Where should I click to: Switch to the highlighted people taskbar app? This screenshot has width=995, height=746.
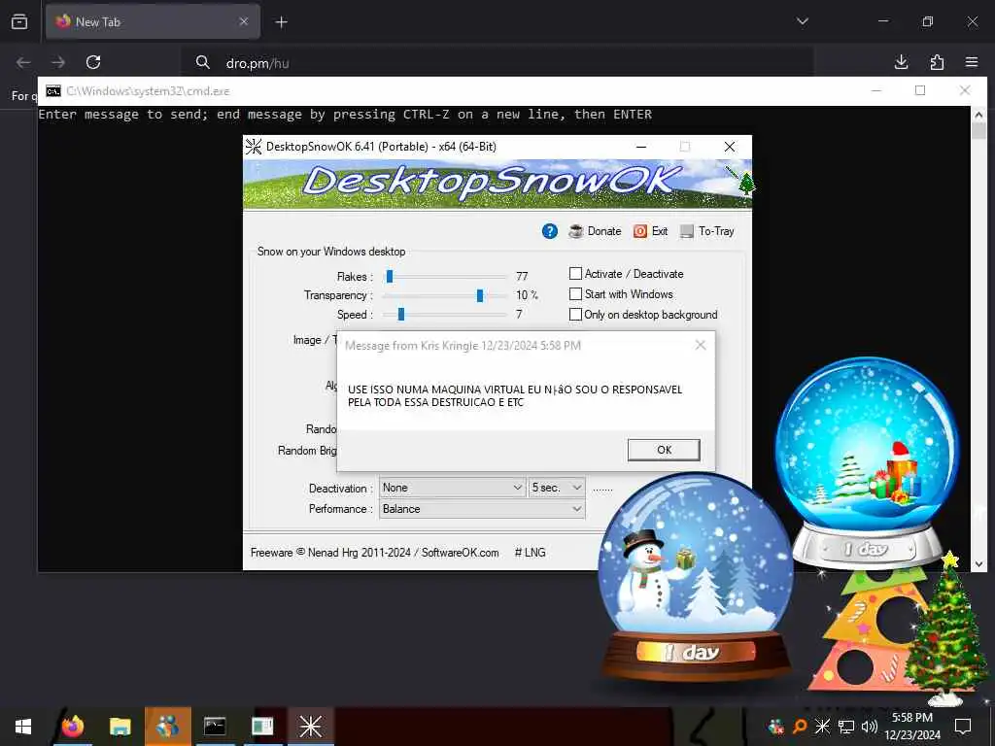coord(167,727)
